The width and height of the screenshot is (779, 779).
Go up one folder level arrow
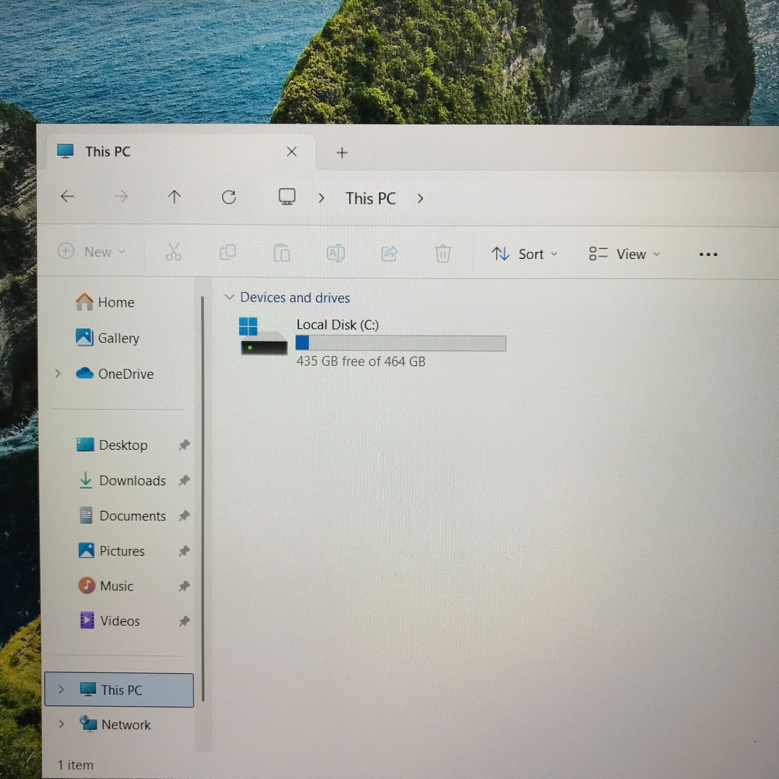tap(174, 197)
